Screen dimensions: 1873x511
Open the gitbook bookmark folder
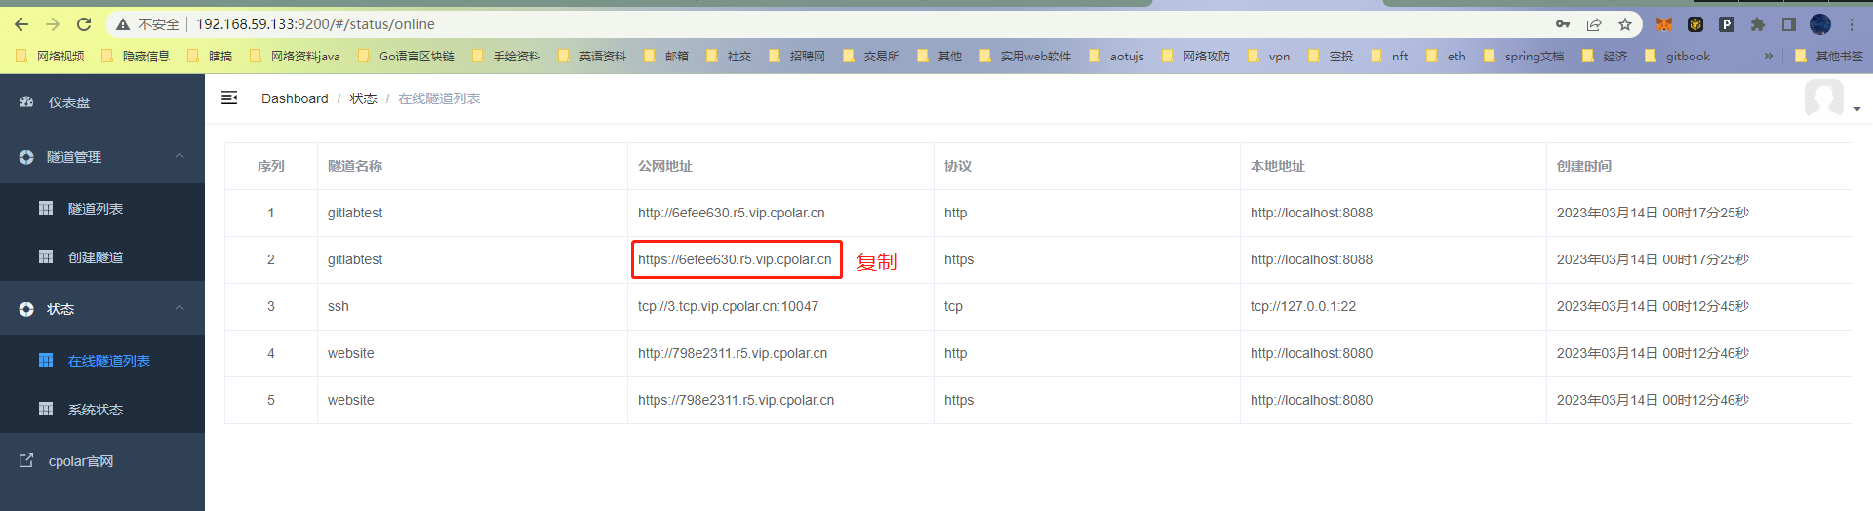point(1678,56)
